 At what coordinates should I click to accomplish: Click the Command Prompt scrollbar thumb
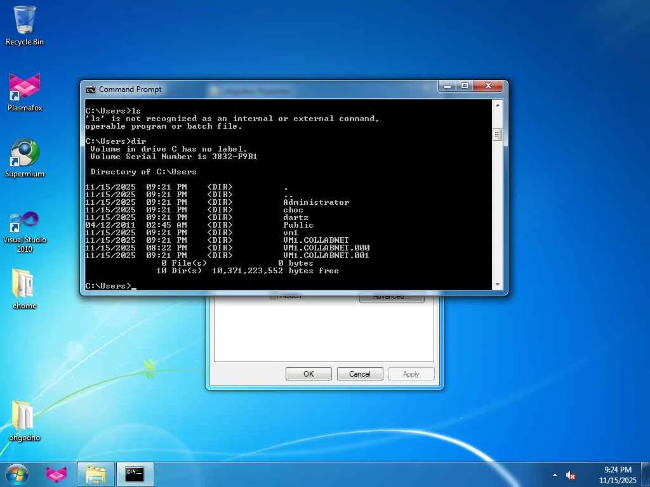pos(498,134)
